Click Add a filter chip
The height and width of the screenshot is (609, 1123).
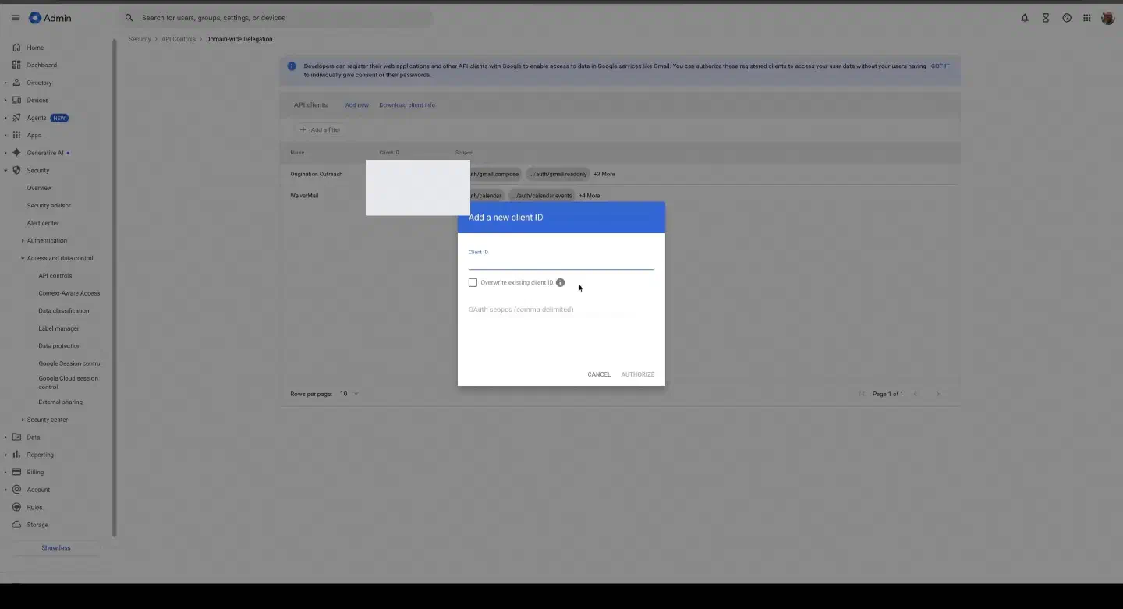[320, 129]
